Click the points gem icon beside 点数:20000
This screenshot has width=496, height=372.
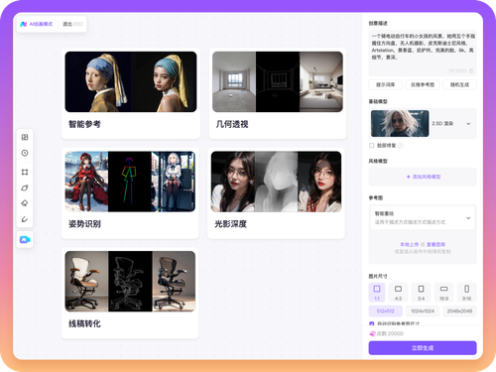point(372,333)
